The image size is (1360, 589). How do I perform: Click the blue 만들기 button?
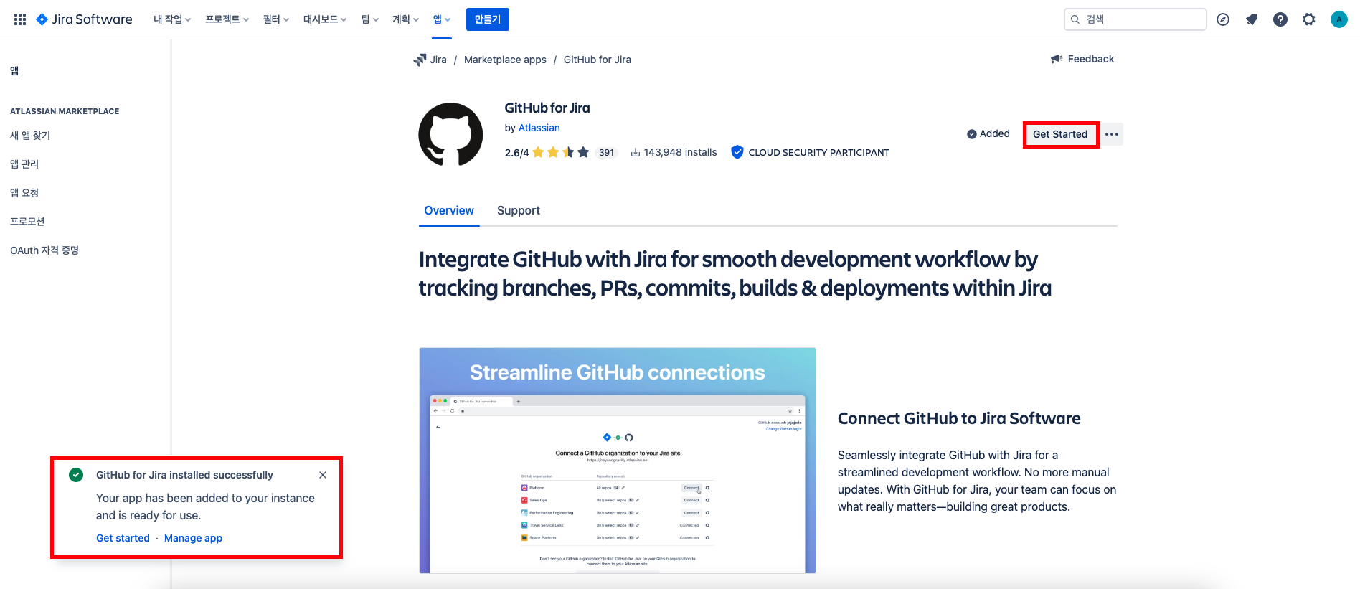click(x=488, y=19)
